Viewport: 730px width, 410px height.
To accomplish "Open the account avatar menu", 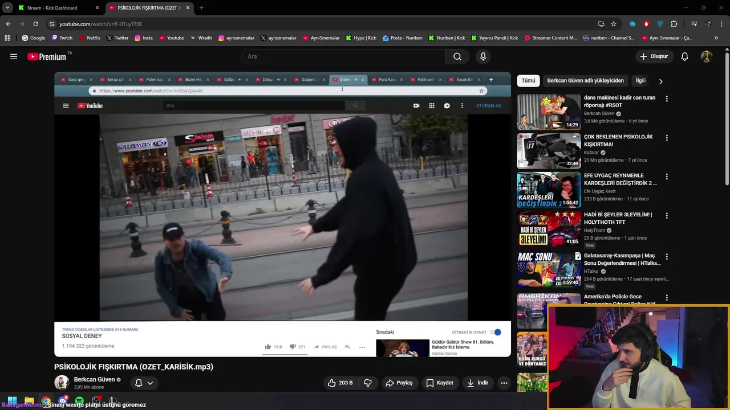I will click(x=706, y=56).
